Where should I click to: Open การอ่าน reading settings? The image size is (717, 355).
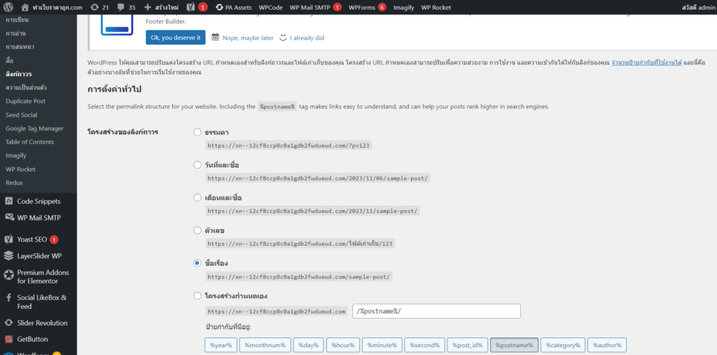(15, 34)
